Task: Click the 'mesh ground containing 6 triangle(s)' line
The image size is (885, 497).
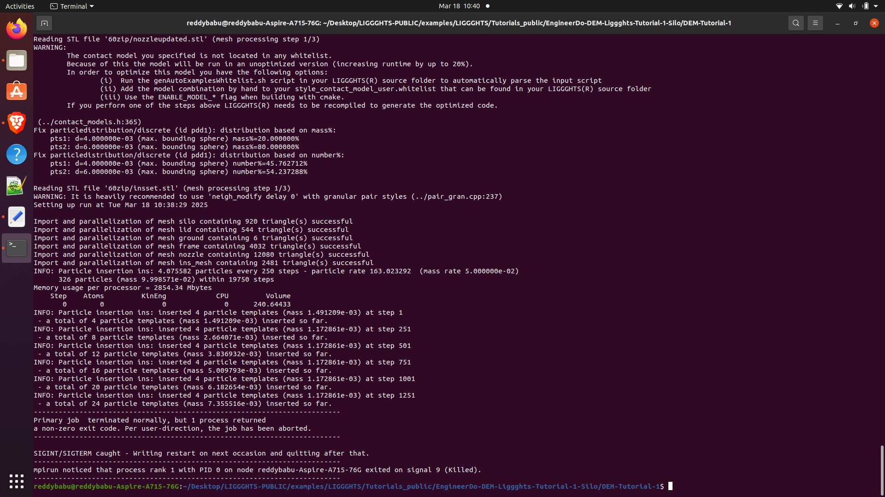Action: pyautogui.click(x=193, y=238)
